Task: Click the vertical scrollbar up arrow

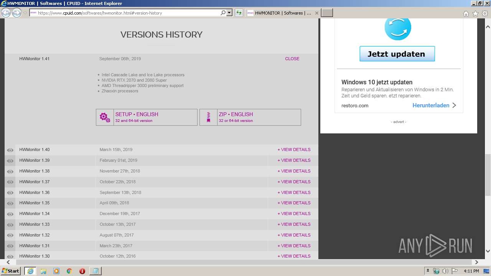Action: point(488,27)
